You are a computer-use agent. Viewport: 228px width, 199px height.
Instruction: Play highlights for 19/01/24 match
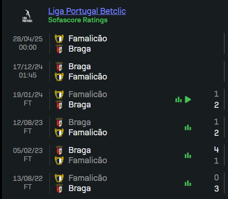tap(188, 99)
